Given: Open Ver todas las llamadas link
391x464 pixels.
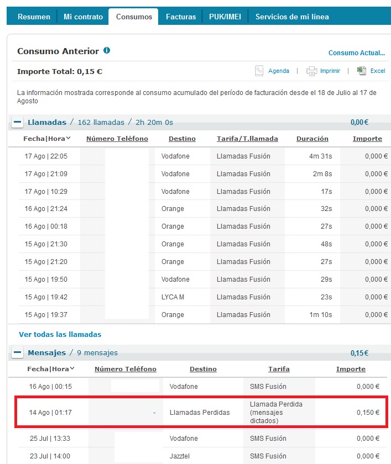Looking at the screenshot, I should point(60,334).
